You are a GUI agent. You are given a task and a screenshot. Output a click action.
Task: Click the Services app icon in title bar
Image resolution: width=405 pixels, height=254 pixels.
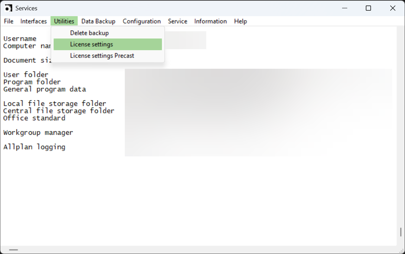pos(8,8)
